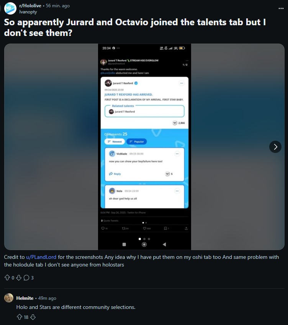Open the post comments bubble
Image resolution: width=288 pixels, height=325 pixels.
pyautogui.click(x=26, y=278)
